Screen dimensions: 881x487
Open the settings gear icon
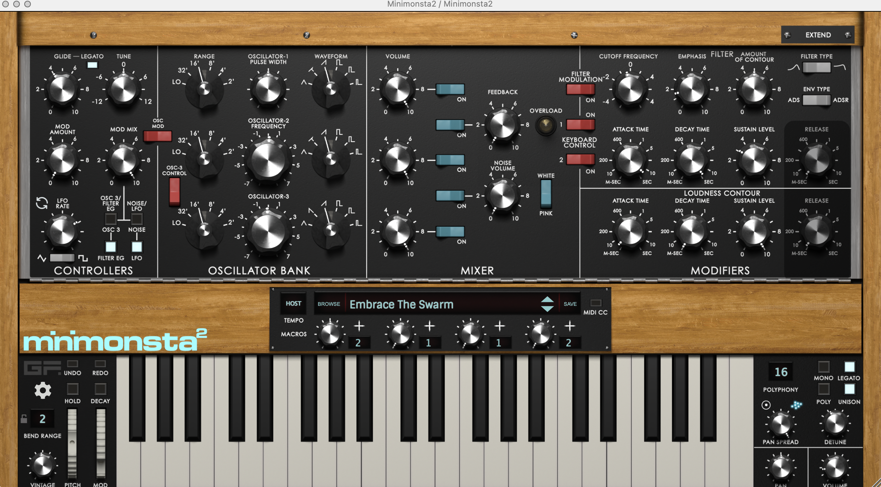click(43, 390)
